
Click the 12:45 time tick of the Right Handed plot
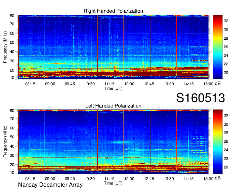coord(149,84)
